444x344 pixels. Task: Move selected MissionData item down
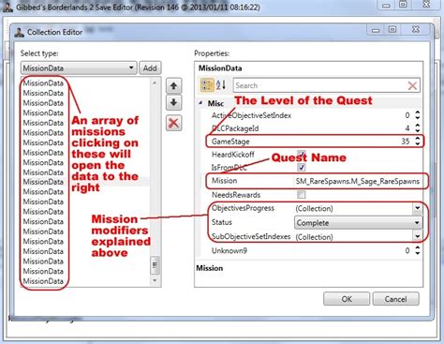click(x=173, y=103)
